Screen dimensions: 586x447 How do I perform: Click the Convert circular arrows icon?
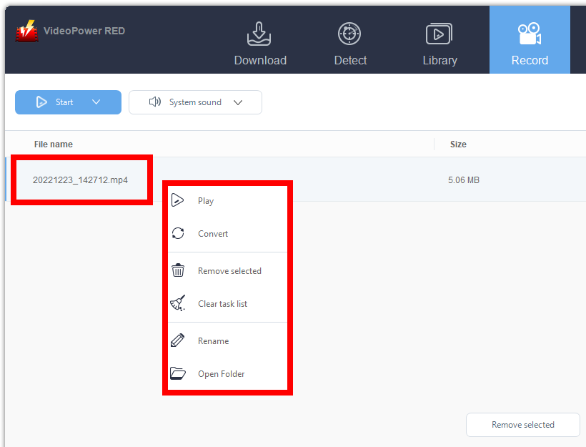point(178,233)
